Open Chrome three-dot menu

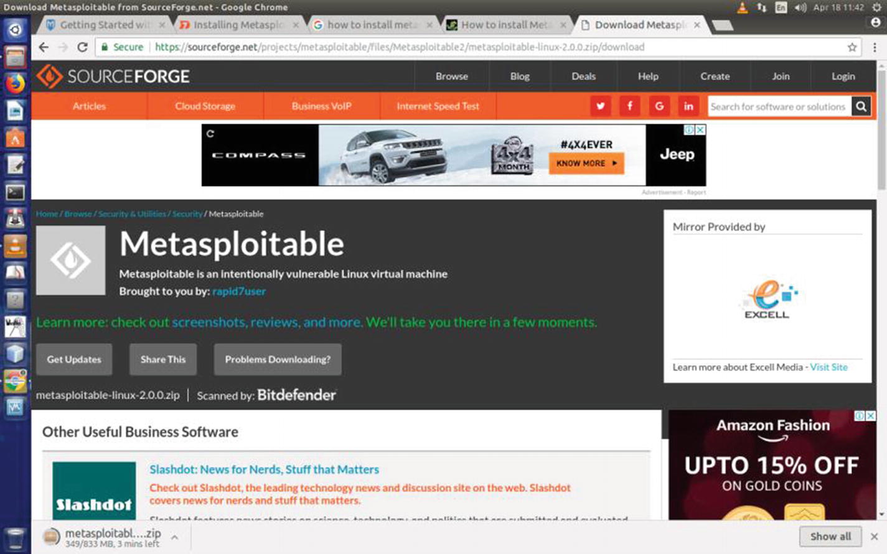[x=875, y=47]
